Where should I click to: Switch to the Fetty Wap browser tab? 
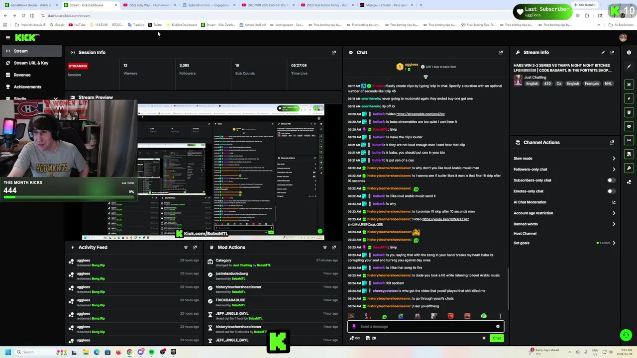(149, 5)
